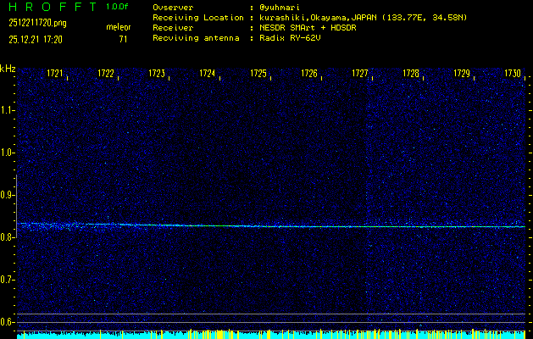Click the 1727 time marker
Screen dimensions: 533x339
[x=360, y=74]
